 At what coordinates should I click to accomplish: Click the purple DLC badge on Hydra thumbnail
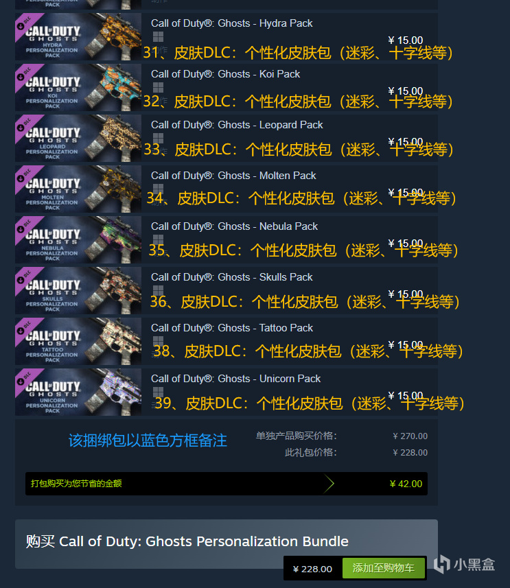click(26, 25)
